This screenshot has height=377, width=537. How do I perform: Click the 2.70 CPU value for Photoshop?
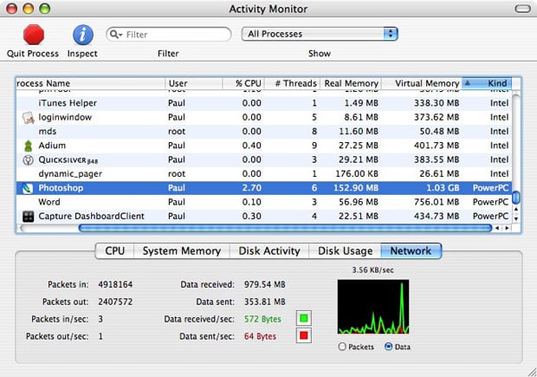point(251,188)
